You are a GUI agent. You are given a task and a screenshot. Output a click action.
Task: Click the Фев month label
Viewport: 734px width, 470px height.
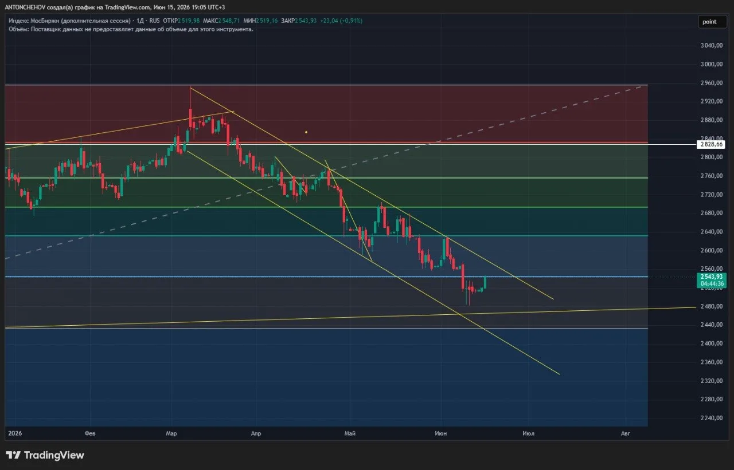(x=89, y=434)
